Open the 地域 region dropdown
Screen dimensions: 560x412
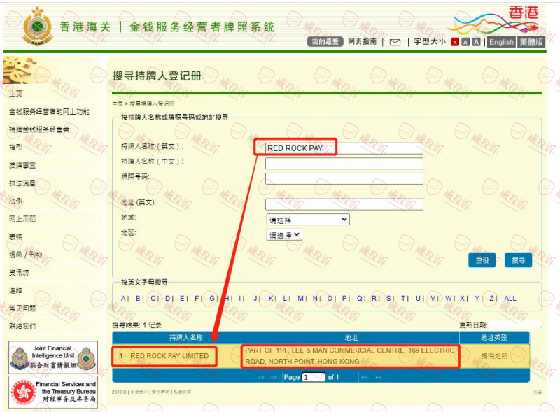click(307, 220)
